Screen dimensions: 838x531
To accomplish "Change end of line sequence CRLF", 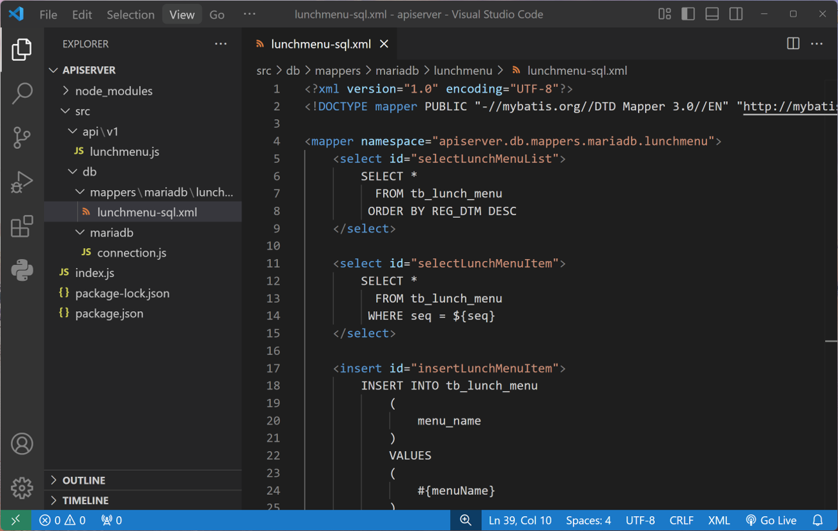I will (681, 520).
